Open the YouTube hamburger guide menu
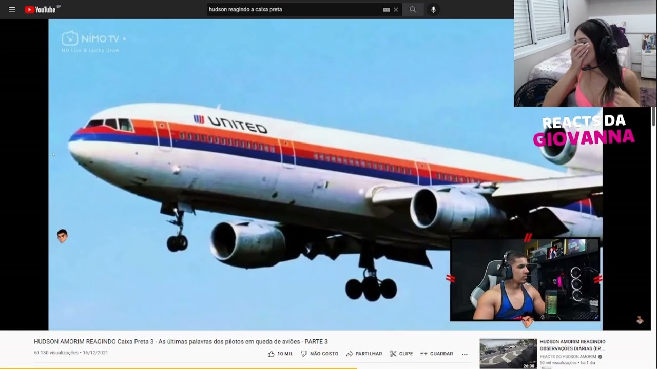 (x=12, y=9)
